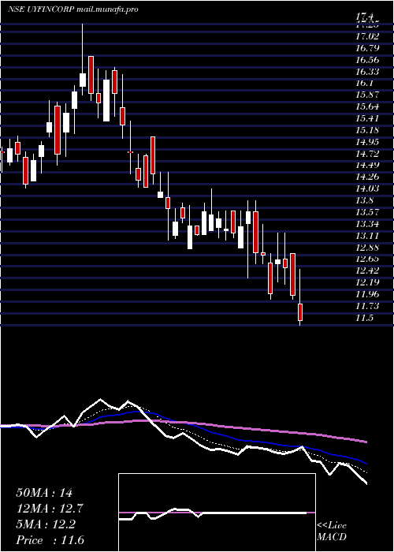
Task: Click the 15.87 price axis label
Action: tap(367, 95)
